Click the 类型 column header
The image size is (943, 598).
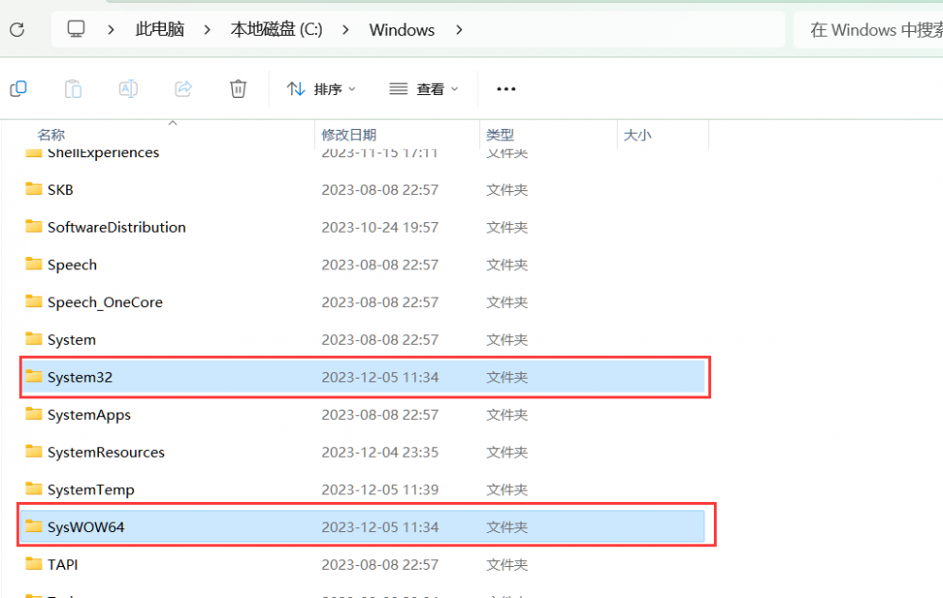click(500, 136)
